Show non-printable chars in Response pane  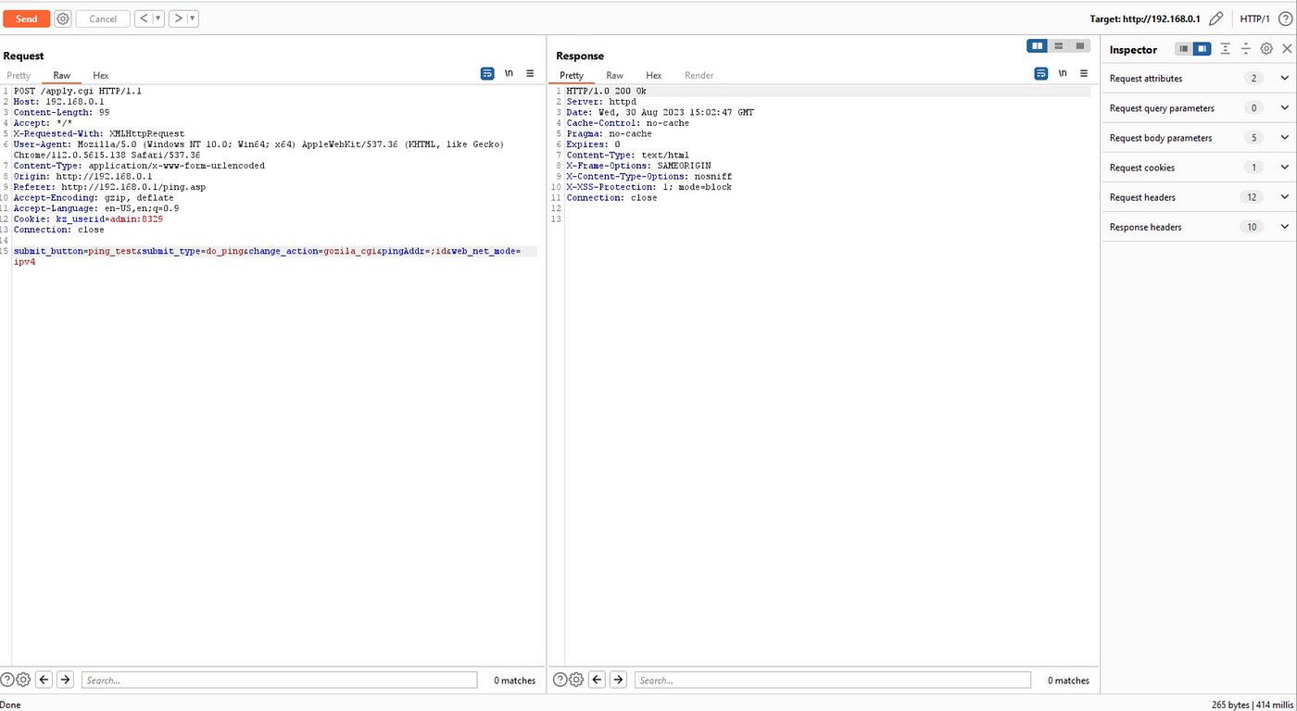pos(1063,73)
